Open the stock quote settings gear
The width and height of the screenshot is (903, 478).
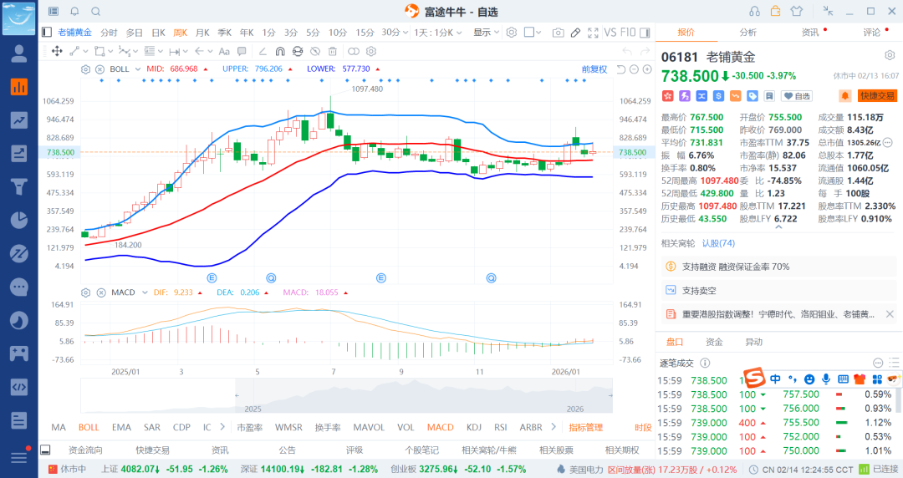point(890,56)
